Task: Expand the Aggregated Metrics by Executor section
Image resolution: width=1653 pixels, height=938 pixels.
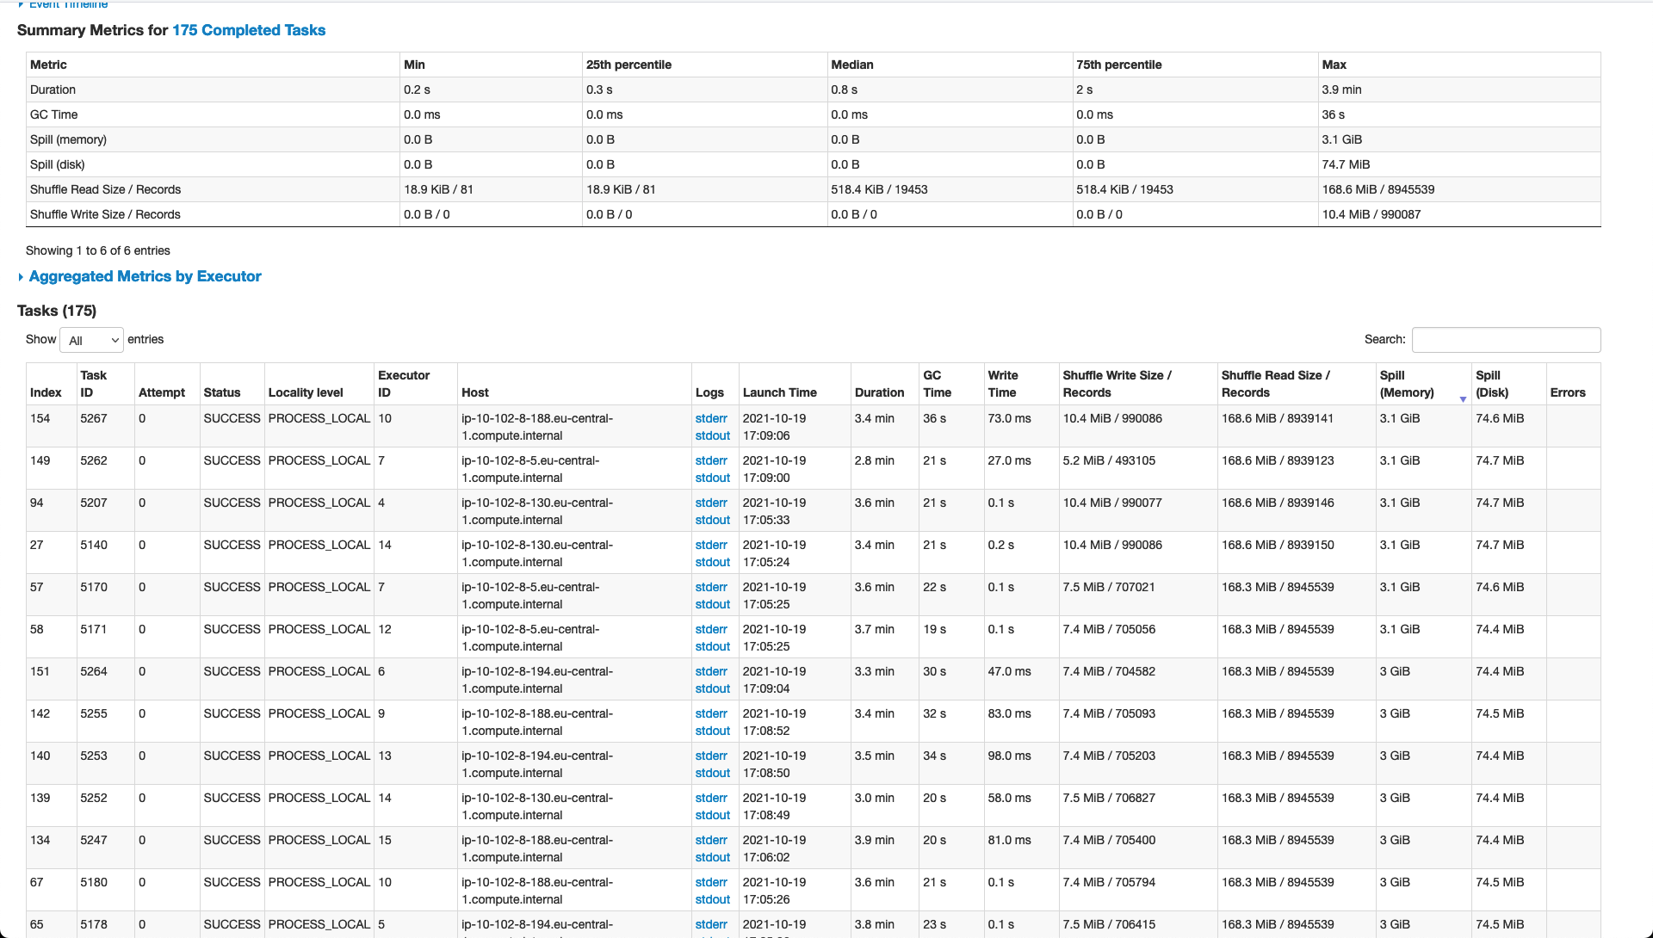Action: point(145,276)
